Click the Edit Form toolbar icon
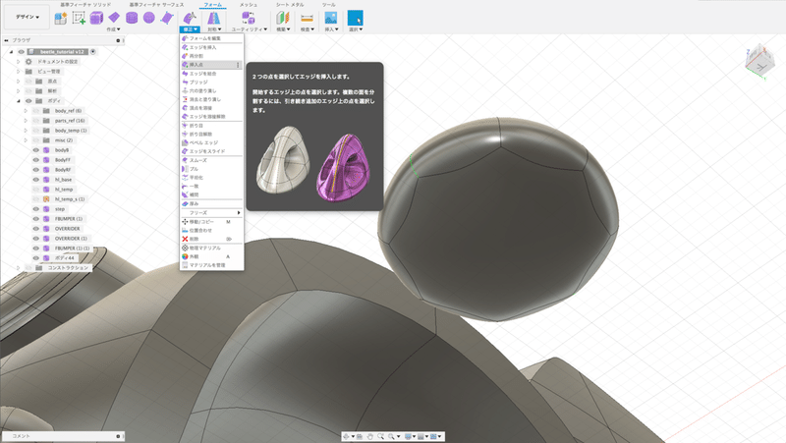 click(190, 18)
